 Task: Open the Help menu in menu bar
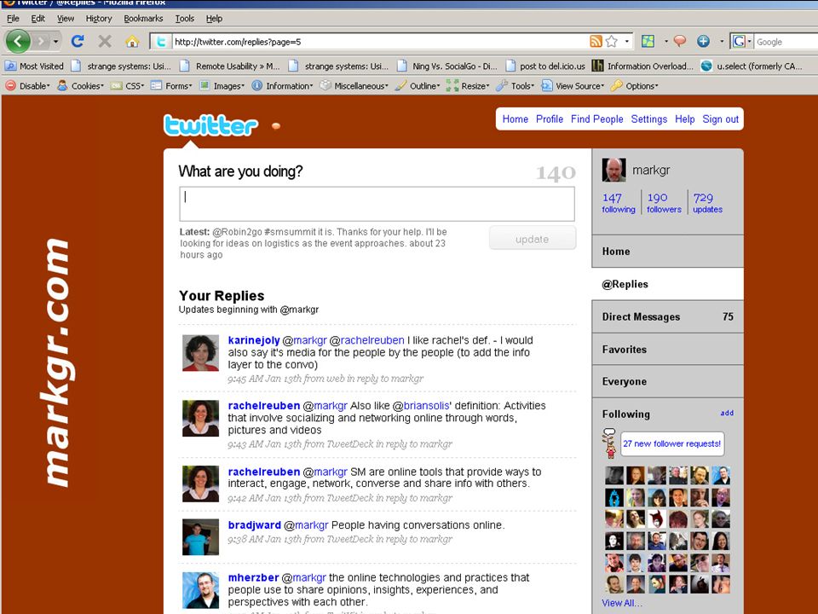click(214, 18)
